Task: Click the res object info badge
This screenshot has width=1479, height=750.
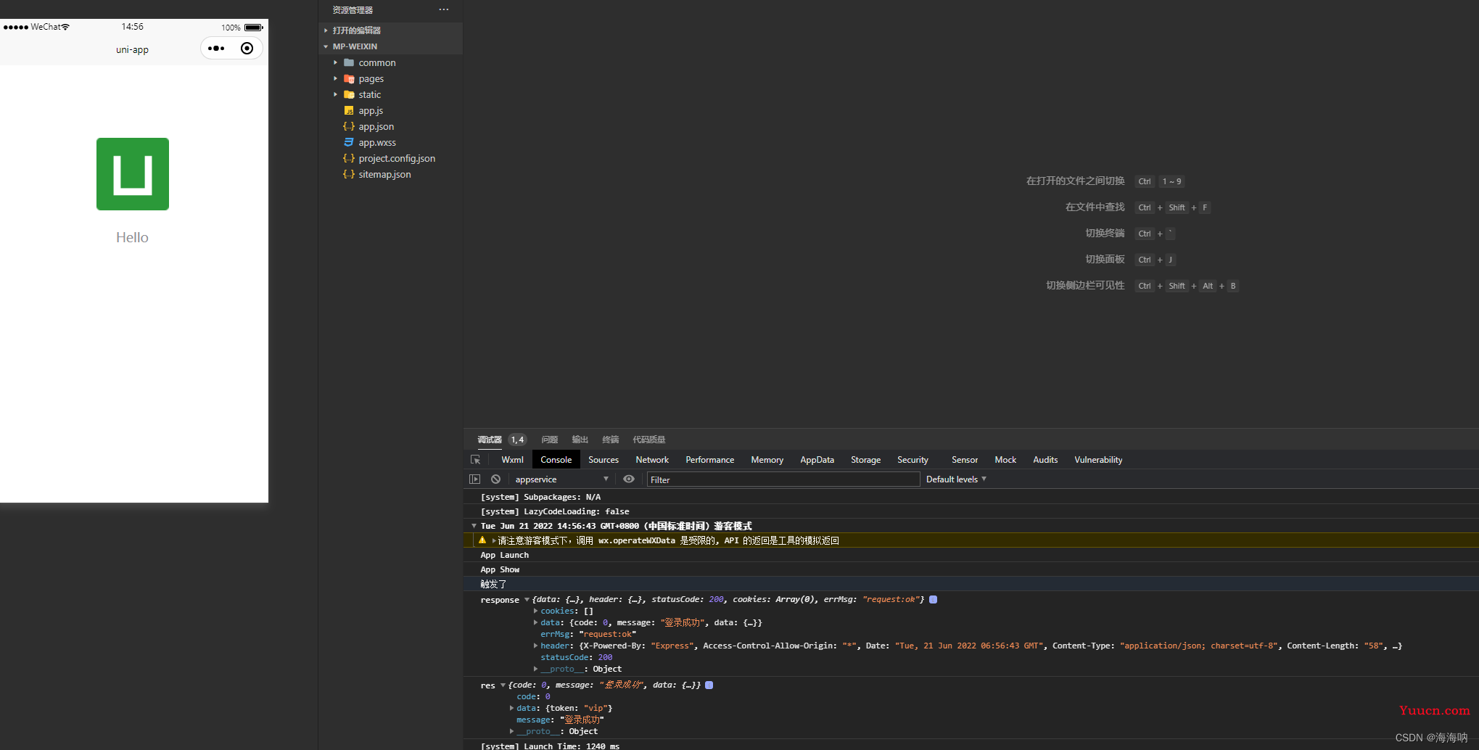Action: [x=709, y=685]
